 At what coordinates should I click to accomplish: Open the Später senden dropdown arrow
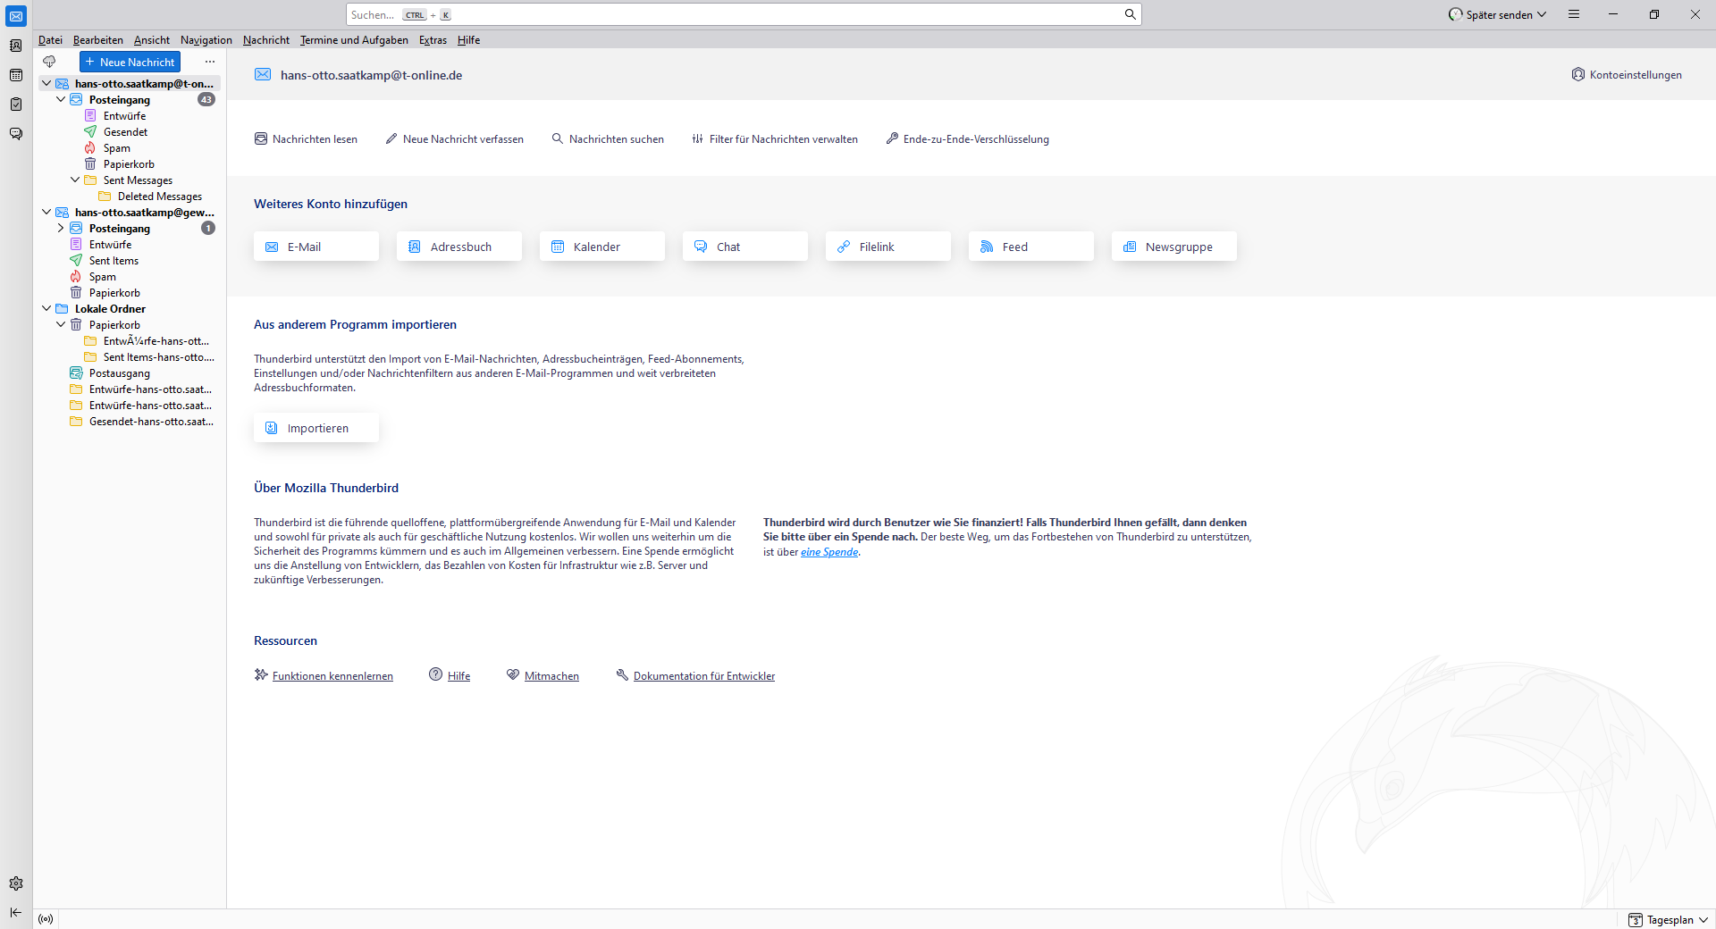tap(1542, 14)
